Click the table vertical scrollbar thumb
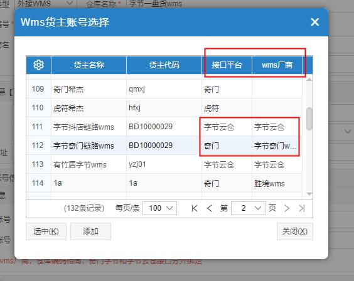This screenshot has width=354, height=281. point(309,119)
